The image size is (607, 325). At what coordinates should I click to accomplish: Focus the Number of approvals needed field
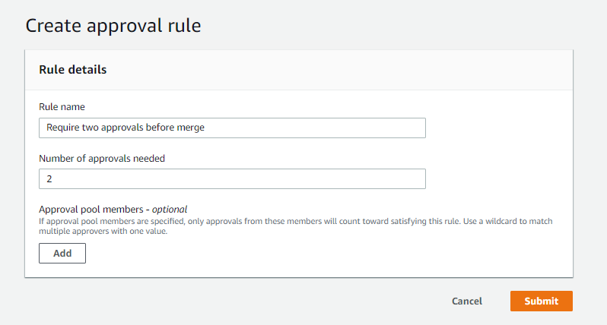tap(232, 178)
